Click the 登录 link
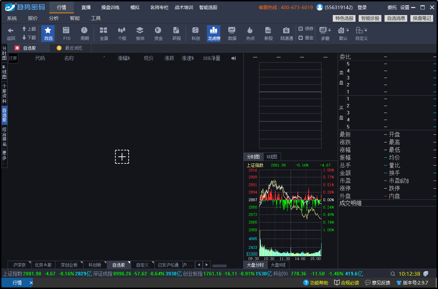438x289 pixels. (x=362, y=7)
